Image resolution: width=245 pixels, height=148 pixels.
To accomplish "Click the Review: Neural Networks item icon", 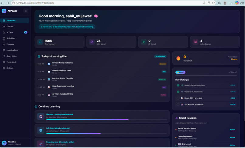I will tap(49, 64).
